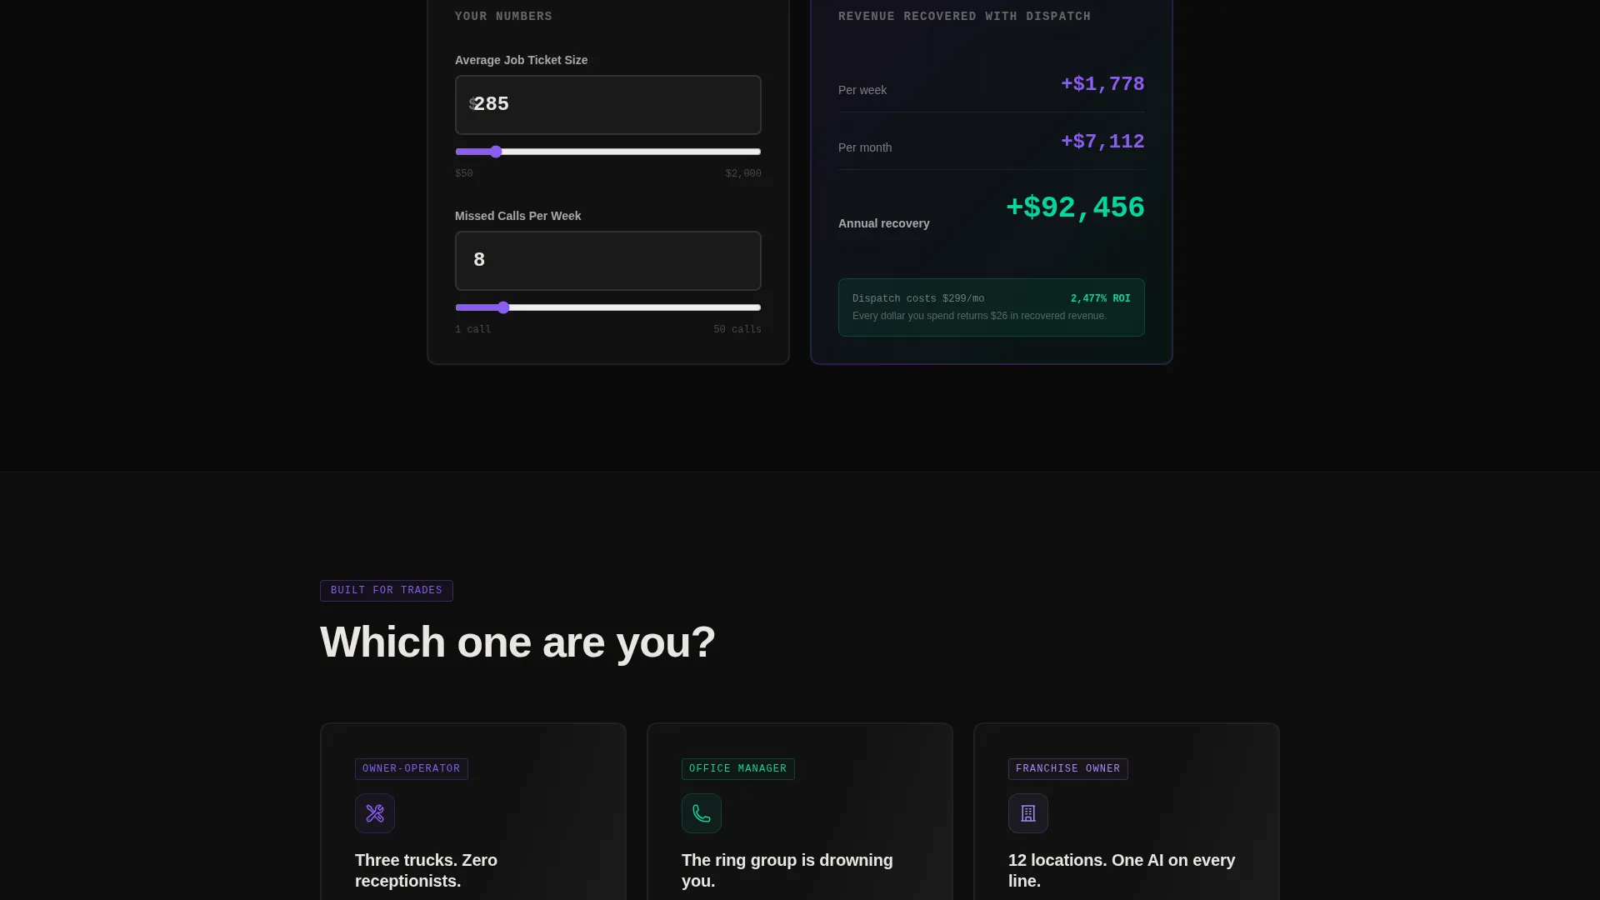This screenshot has height=900, width=1600.
Task: Click the 'Dispatch costs $299/mo' text
Action: click(918, 298)
